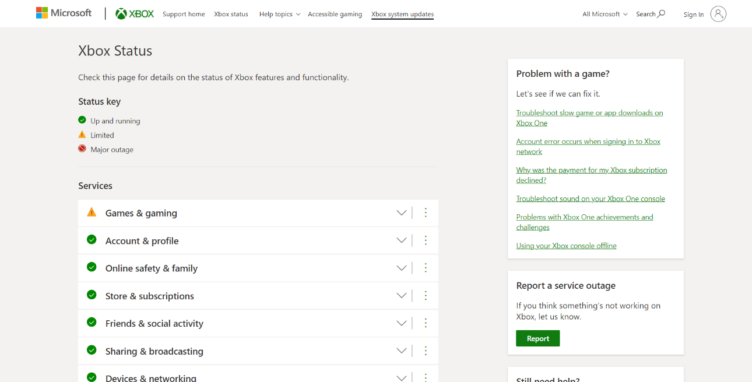Open the Xbox logo home link

tap(135, 14)
